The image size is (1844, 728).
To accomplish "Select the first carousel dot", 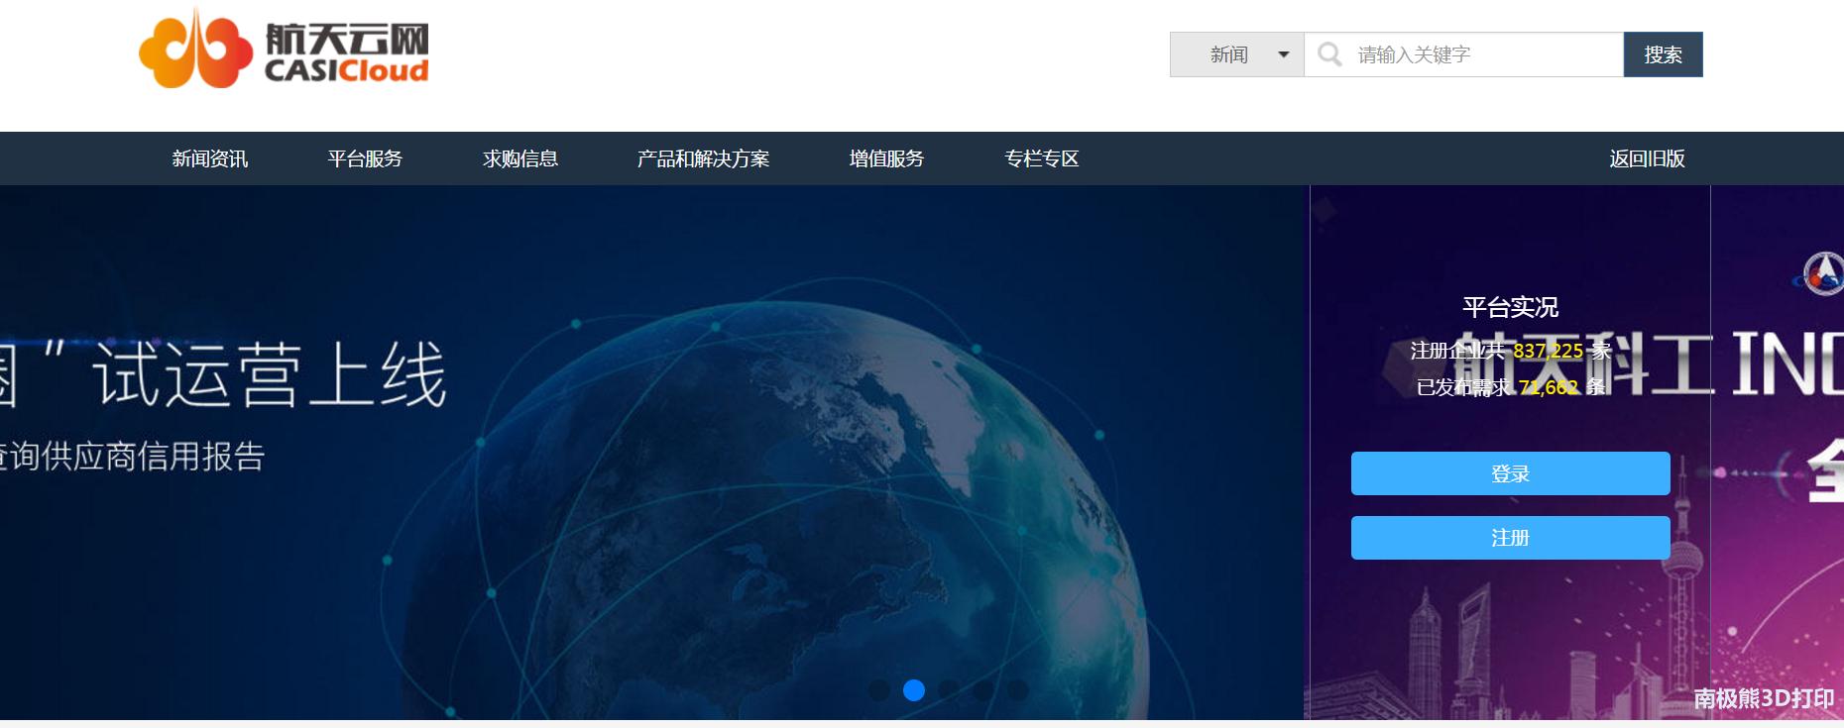I will [879, 689].
